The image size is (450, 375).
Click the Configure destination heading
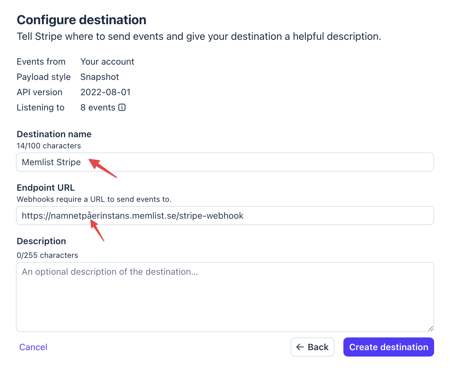pos(81,20)
